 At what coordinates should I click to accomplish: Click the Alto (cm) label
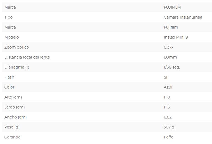(x=13, y=97)
